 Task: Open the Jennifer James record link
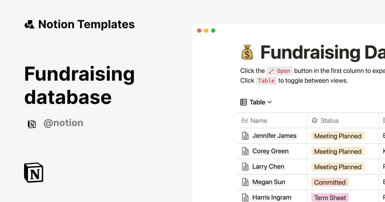click(275, 136)
